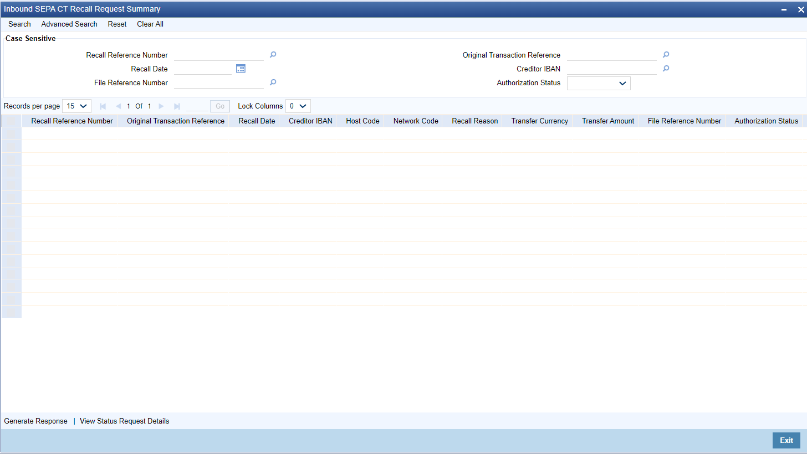This screenshot has width=807, height=454.
Task: Click the File Reference Number input field
Action: point(219,82)
